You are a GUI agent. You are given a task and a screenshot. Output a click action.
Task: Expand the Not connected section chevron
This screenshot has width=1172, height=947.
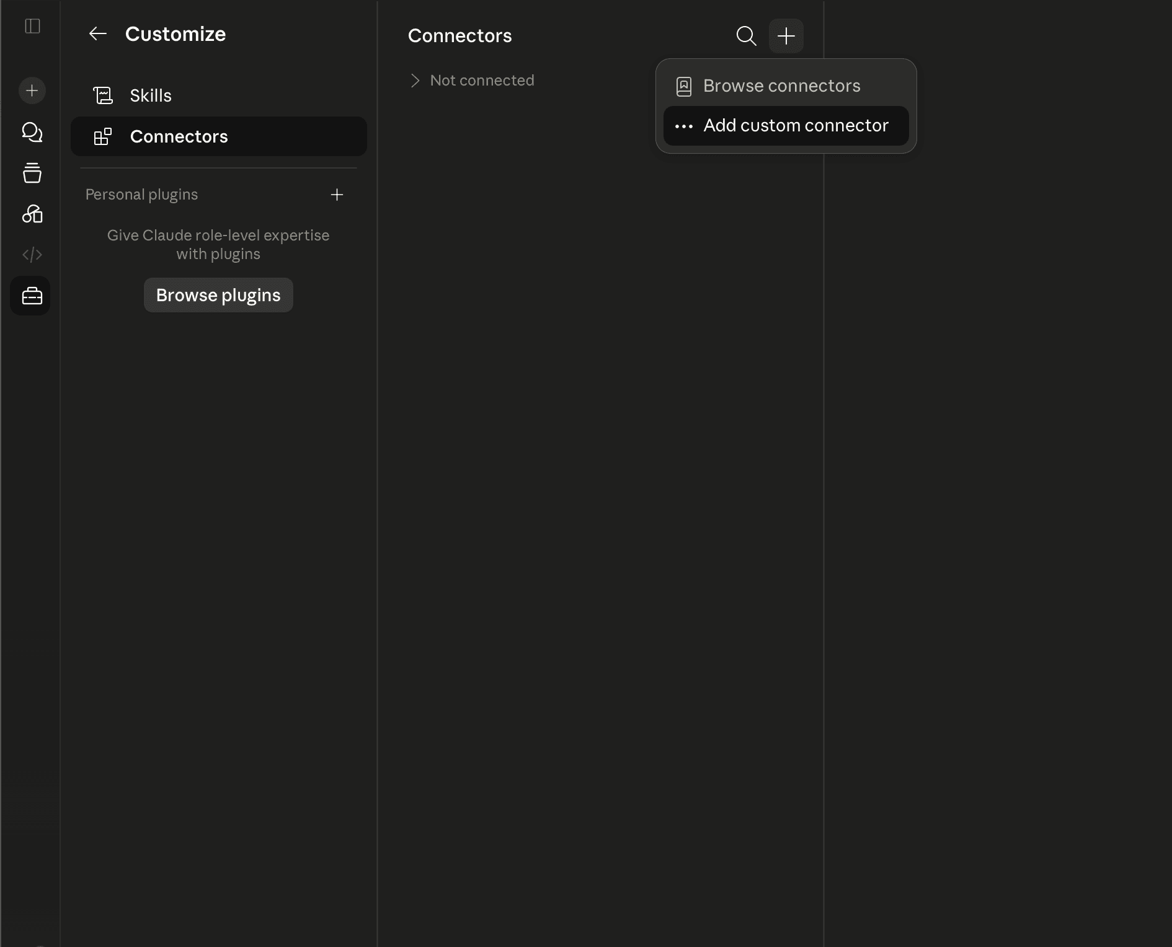(415, 81)
